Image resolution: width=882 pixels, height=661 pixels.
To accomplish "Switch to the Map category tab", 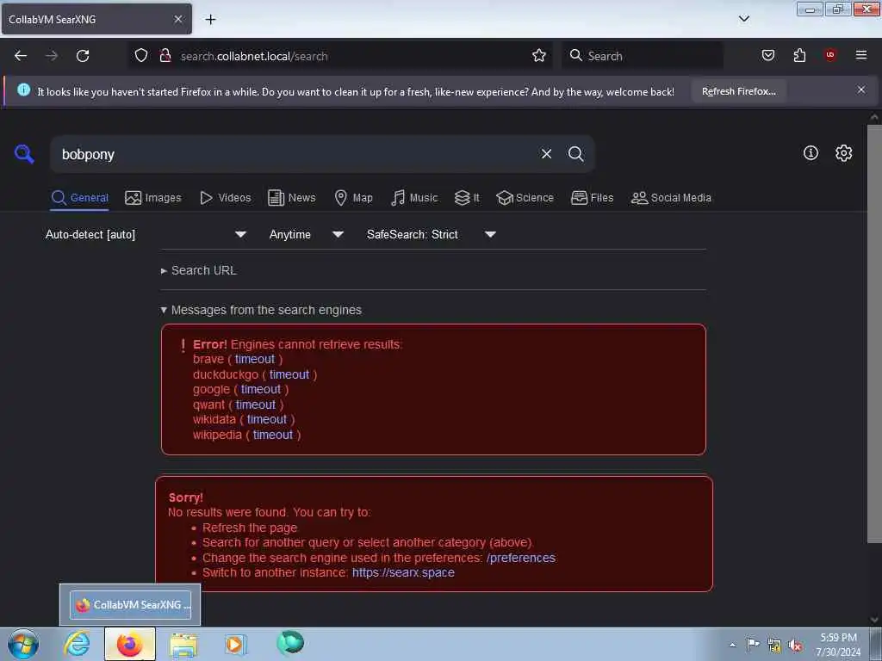I will tap(354, 198).
